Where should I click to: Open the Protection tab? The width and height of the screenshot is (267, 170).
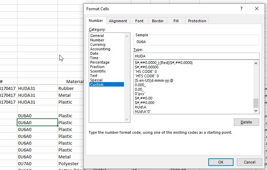(197, 21)
